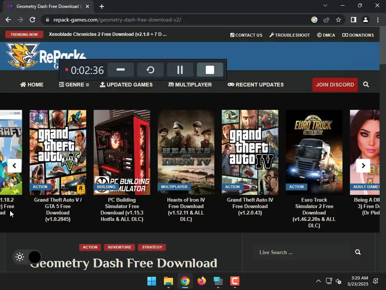Image resolution: width=386 pixels, height=290 pixels.
Task: Expand the Genre menu
Action: 74,85
